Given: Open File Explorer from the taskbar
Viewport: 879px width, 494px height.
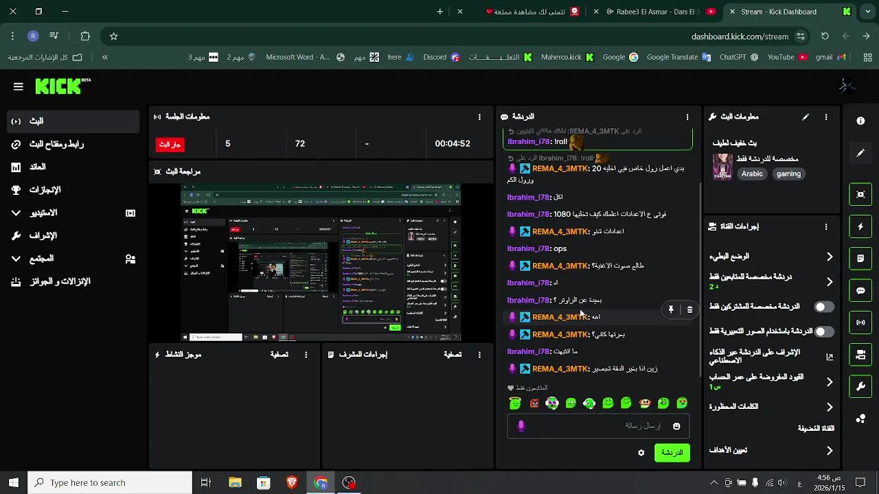Looking at the screenshot, I should coord(235,483).
